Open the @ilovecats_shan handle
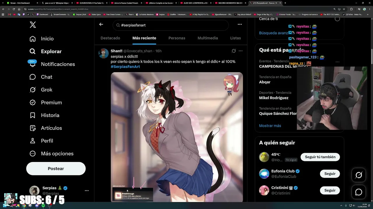 coord(138,51)
